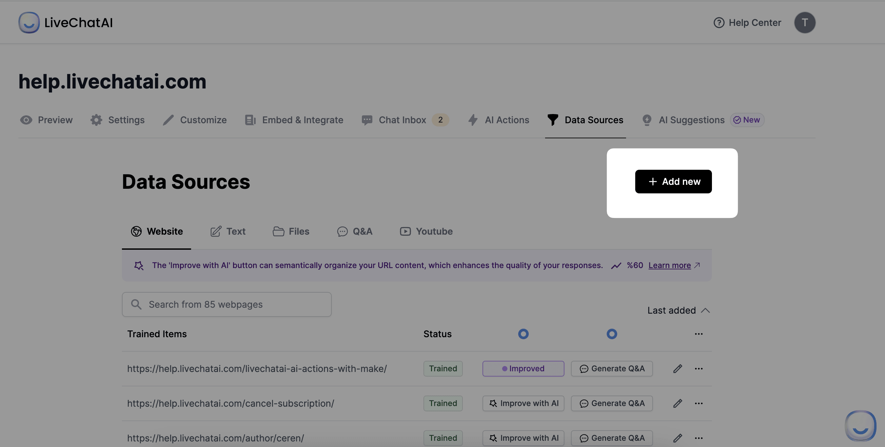Click the cancel-subscription URL text
The height and width of the screenshot is (447, 885).
(230, 403)
